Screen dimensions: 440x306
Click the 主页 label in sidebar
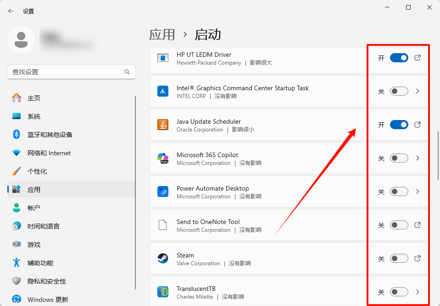34,98
